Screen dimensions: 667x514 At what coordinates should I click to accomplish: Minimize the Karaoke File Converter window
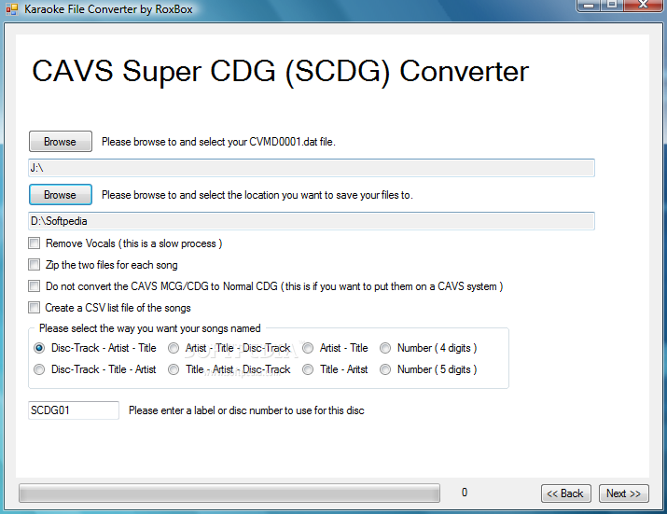(x=589, y=5)
